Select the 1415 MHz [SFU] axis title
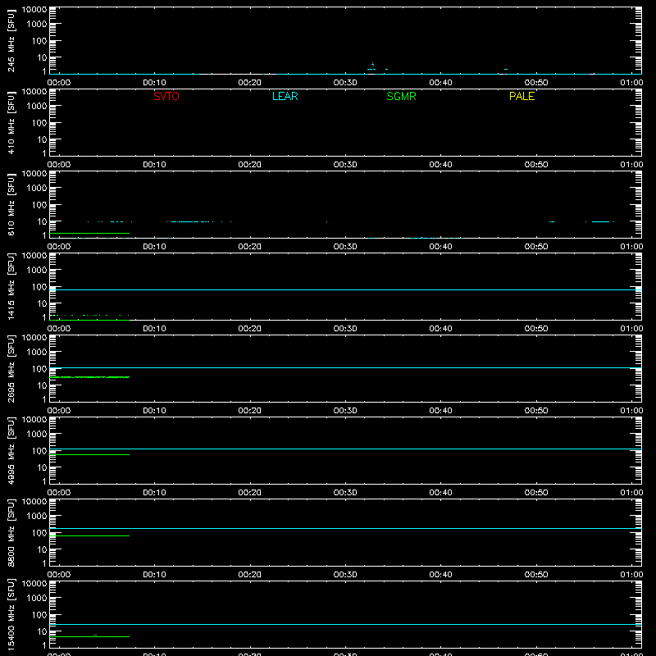 (11, 286)
